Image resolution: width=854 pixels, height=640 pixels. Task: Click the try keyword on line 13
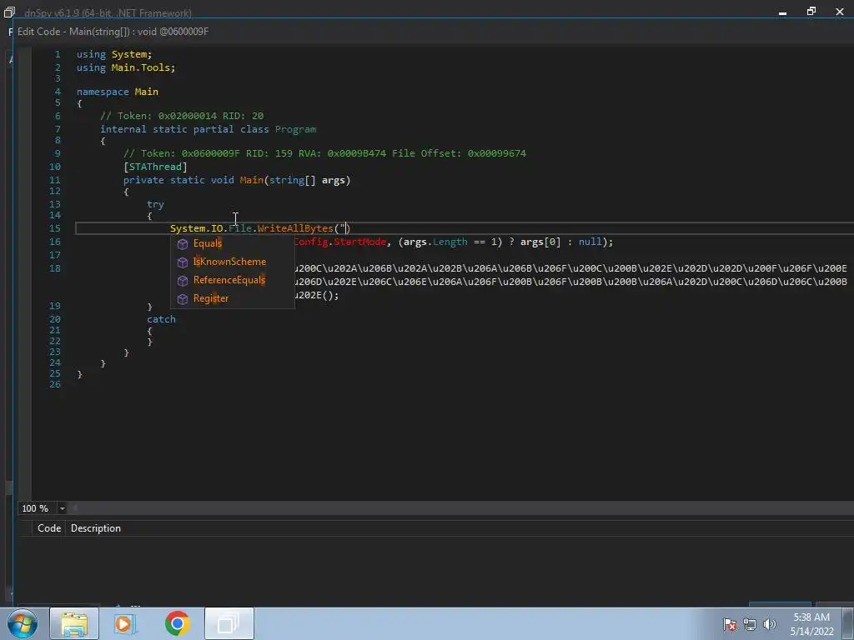[x=155, y=205]
